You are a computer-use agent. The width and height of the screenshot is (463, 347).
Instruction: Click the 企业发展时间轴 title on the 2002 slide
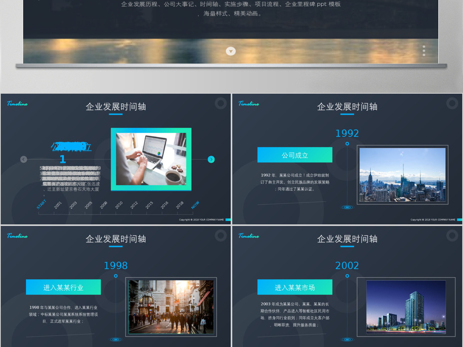[x=347, y=239]
